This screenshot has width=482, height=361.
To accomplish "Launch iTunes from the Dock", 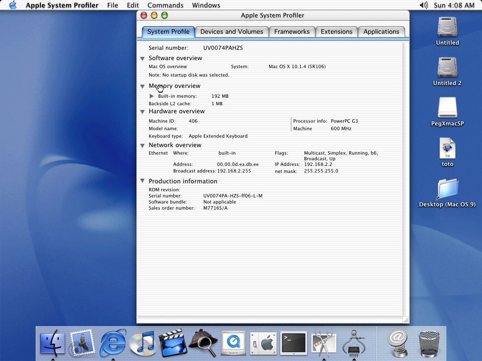I will (x=143, y=343).
